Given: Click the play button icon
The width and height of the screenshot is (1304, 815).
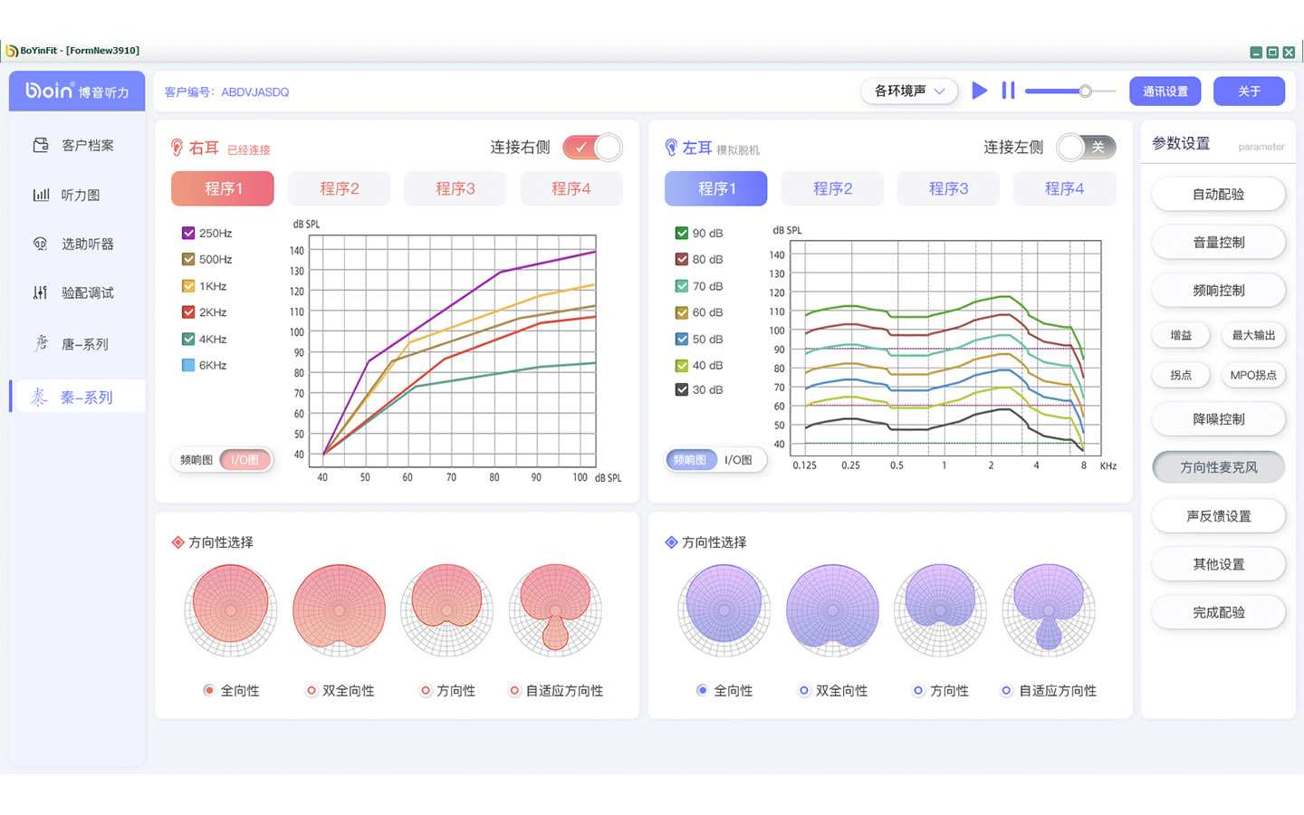Looking at the screenshot, I should point(979,91).
